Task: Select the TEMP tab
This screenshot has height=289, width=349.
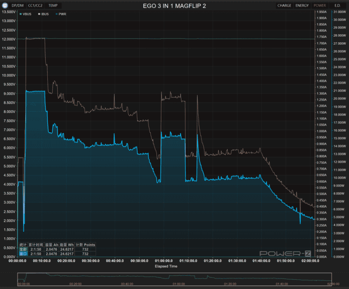Action: tap(53, 6)
